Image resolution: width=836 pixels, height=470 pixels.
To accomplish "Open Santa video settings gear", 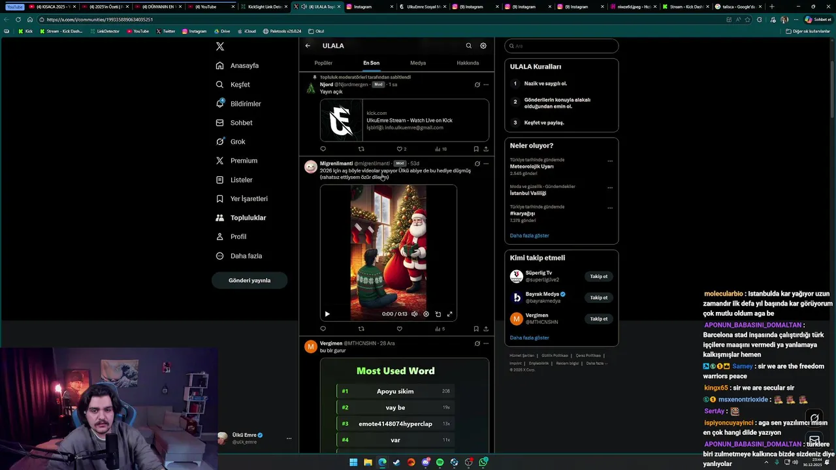I will [426, 314].
